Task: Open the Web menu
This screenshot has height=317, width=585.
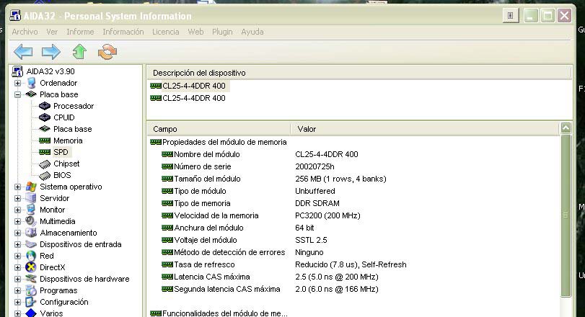Action: [x=195, y=32]
